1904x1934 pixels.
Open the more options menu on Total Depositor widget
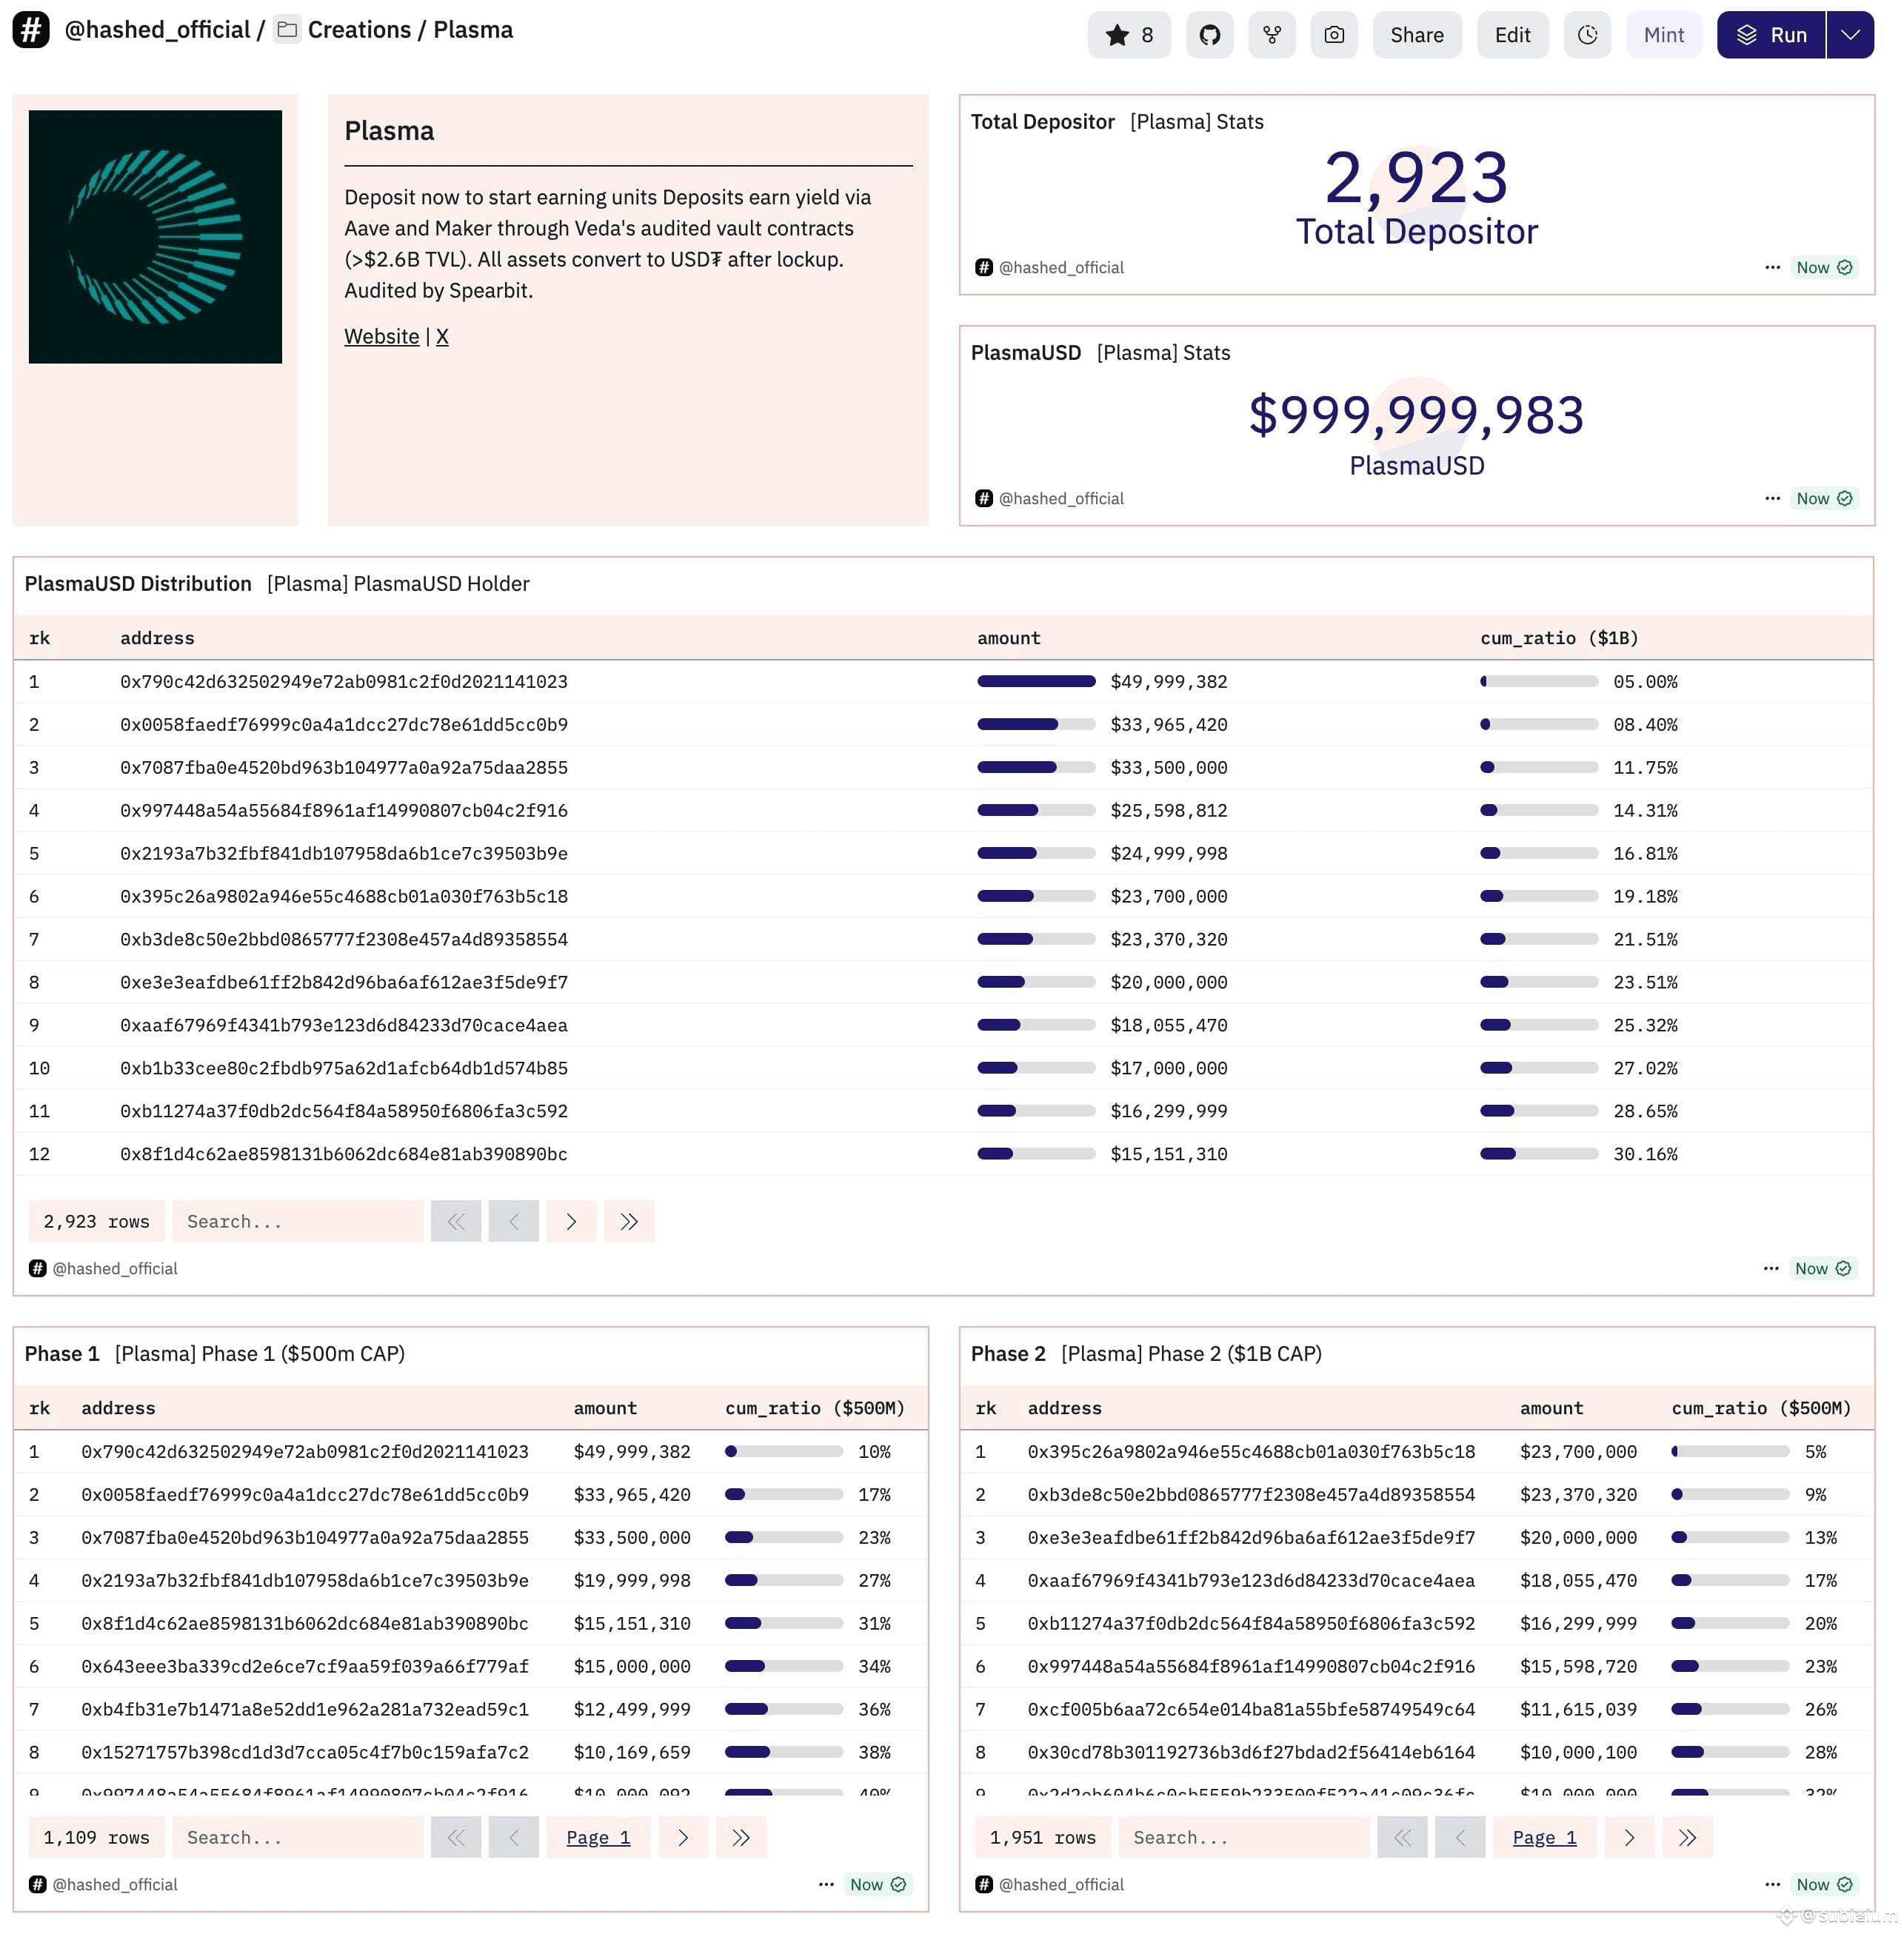point(1772,267)
